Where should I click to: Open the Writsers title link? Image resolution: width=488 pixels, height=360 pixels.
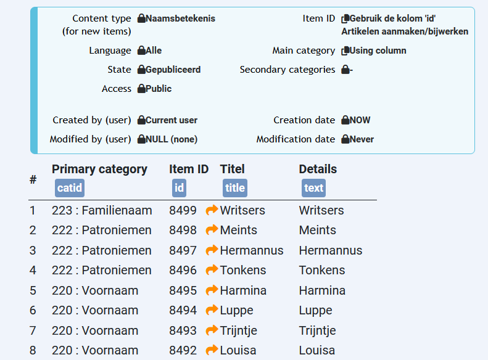242,210
